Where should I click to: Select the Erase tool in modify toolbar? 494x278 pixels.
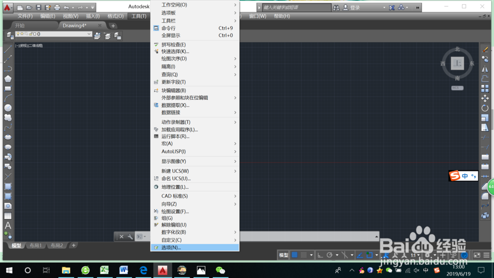coord(485,49)
